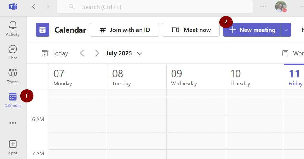Go to previous week

pyautogui.click(x=82, y=53)
